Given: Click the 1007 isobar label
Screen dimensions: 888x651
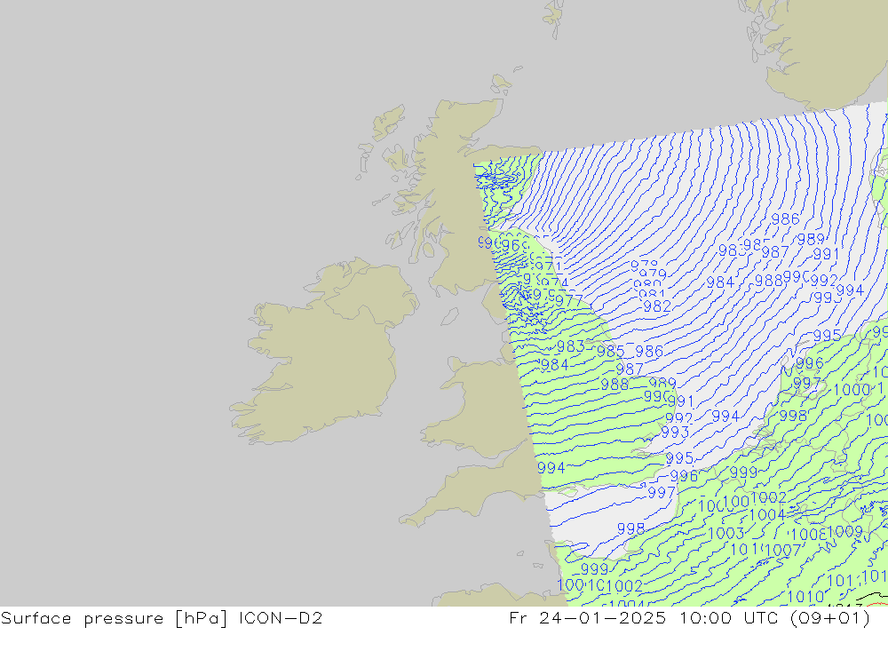Looking at the screenshot, I should (782, 550).
